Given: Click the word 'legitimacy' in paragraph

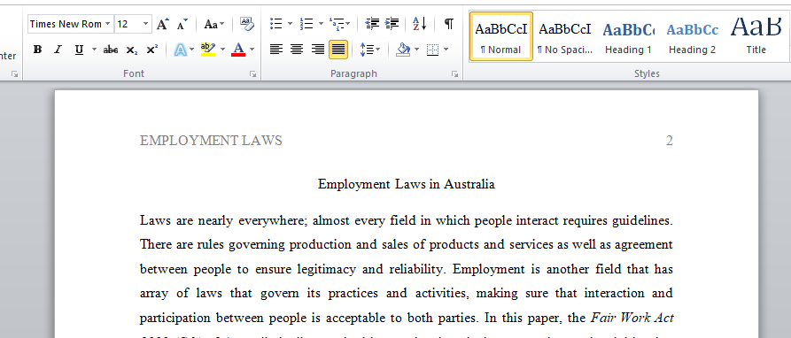Looking at the screenshot, I should (x=326, y=269).
